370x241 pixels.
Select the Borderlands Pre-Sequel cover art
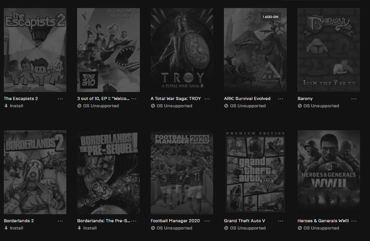[x=109, y=172]
